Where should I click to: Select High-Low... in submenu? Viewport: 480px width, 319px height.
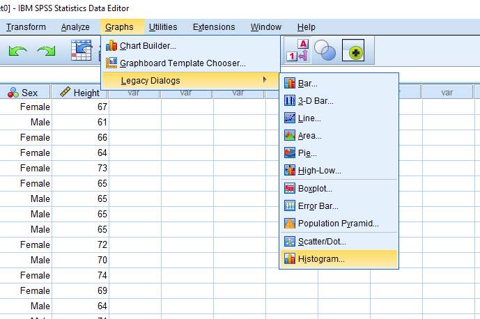pyautogui.click(x=339, y=171)
